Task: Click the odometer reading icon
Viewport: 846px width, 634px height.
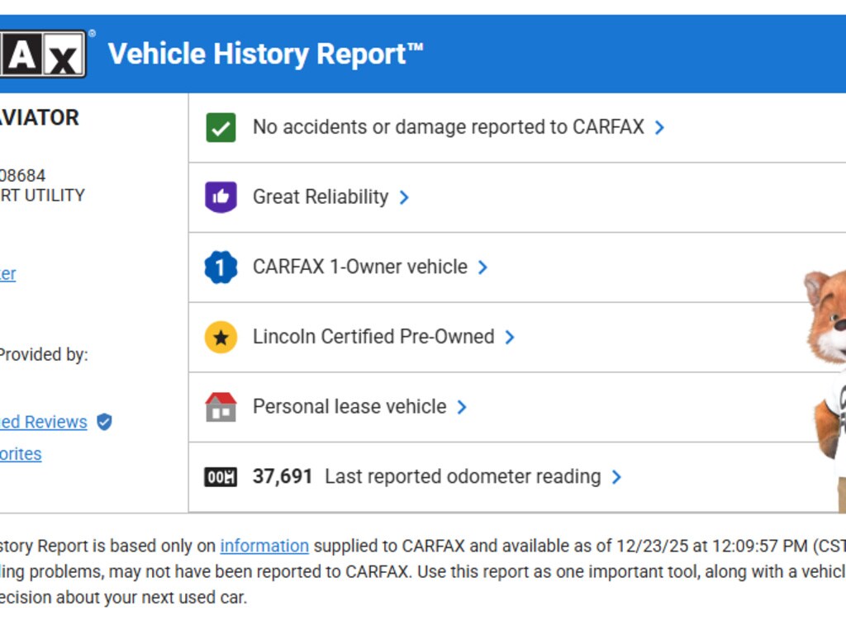Action: pos(221,477)
